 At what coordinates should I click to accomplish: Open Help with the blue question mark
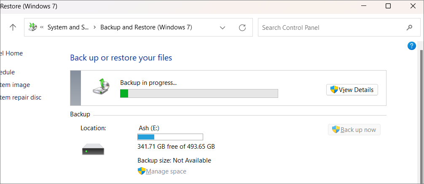[412, 46]
